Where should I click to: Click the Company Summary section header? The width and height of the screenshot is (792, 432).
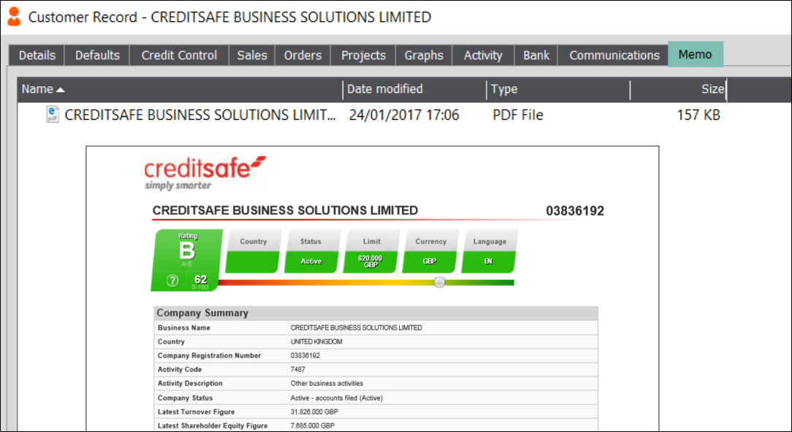pos(376,313)
